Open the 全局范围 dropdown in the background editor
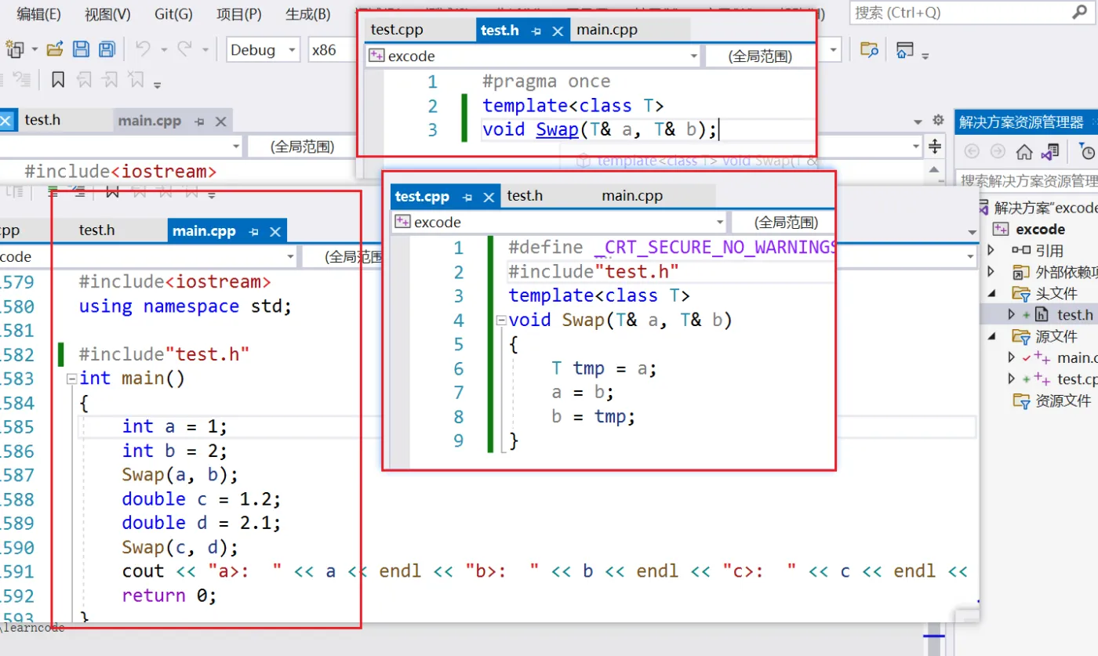Viewport: 1098px width, 656px height. click(x=301, y=147)
